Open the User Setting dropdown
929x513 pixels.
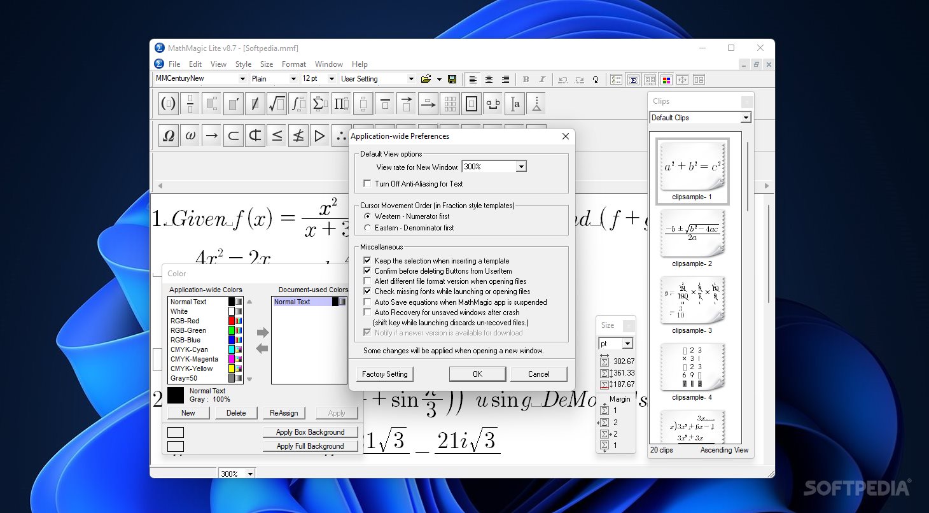pyautogui.click(x=410, y=79)
